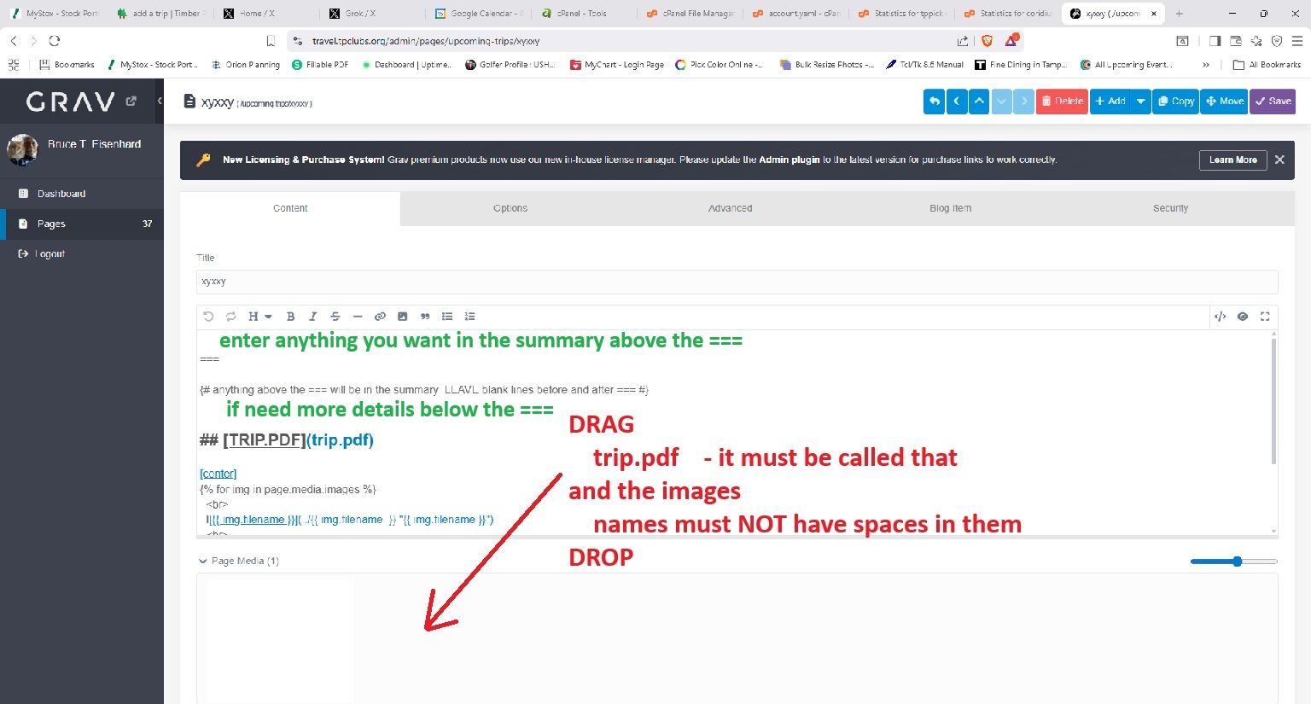Viewport: 1311px width, 704px height.
Task: Open the headings dropdown in editor toolbar
Action: point(259,317)
